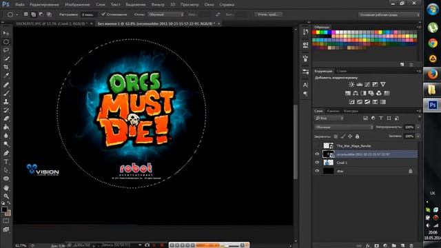
Task: Toggle lock position icon
Action: 350,136
